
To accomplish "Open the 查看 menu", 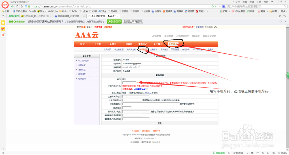I will click(244, 2).
